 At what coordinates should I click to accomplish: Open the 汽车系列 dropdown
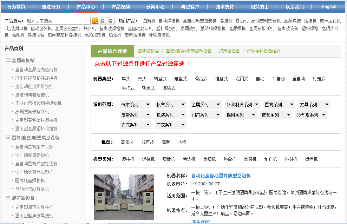point(135,105)
